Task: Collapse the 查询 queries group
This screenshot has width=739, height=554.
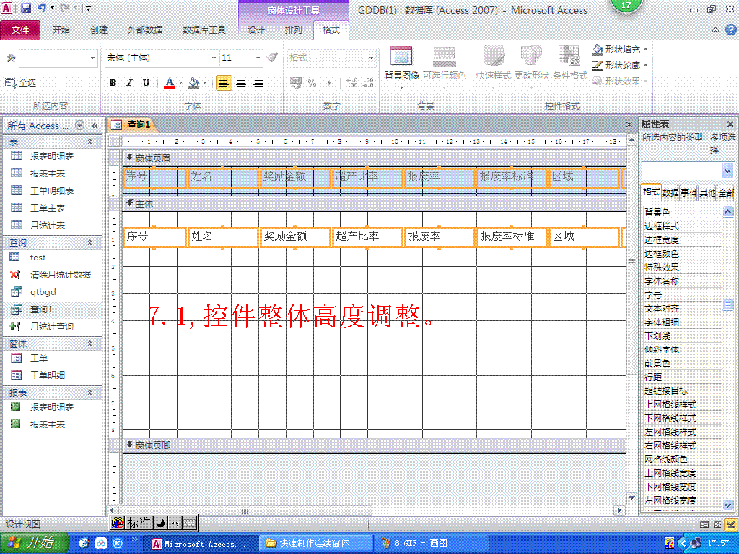Action: 89,242
